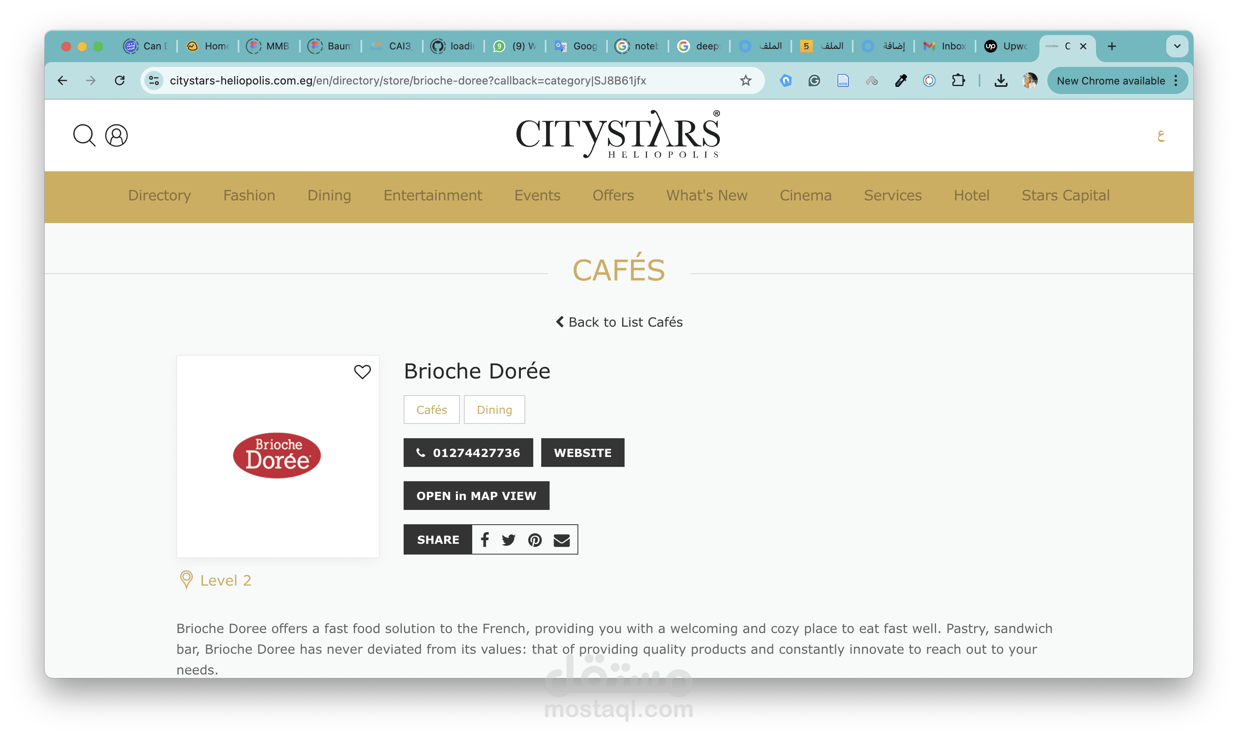Go back with browser back arrow
1238x737 pixels.
62,80
